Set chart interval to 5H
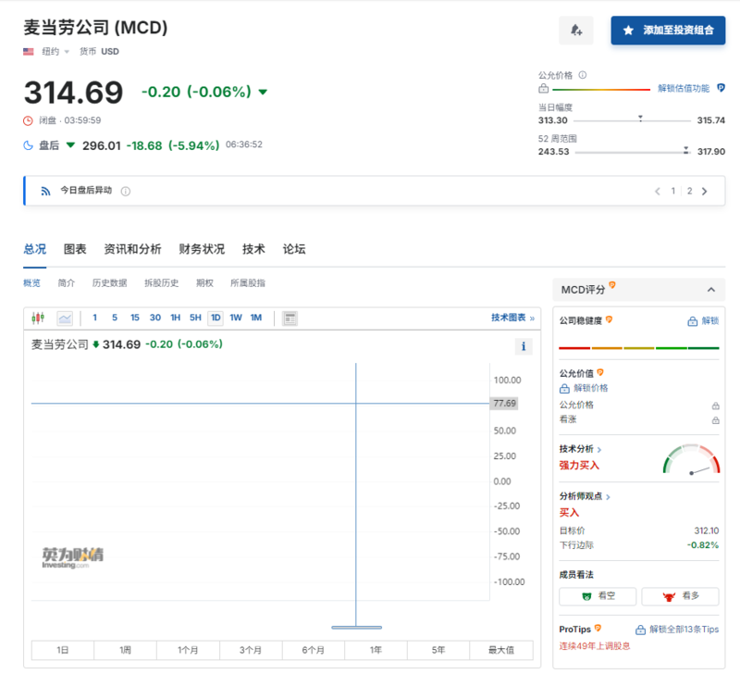The height and width of the screenshot is (674, 740). 195,318
